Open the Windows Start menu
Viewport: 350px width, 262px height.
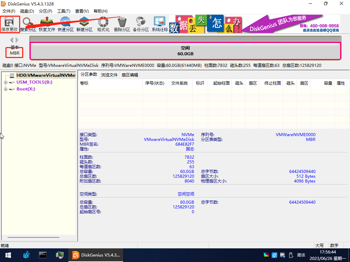pos(8,255)
